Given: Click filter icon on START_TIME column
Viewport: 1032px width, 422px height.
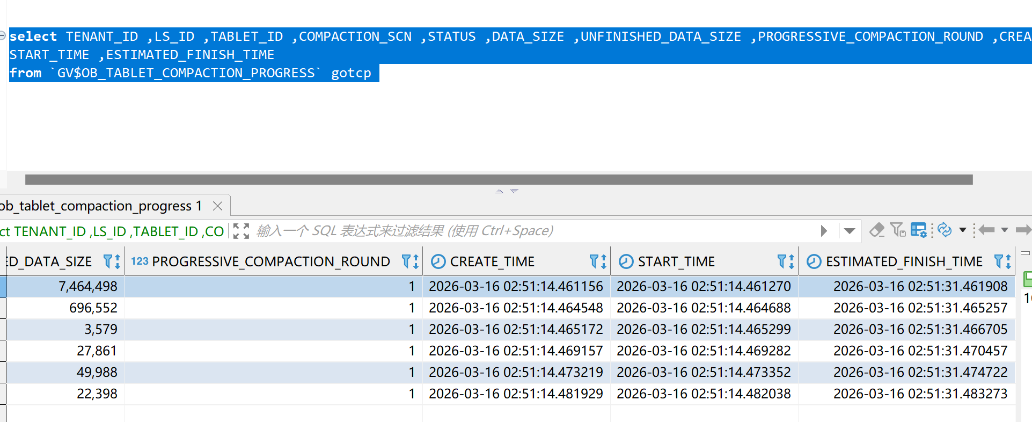Looking at the screenshot, I should click(x=782, y=261).
